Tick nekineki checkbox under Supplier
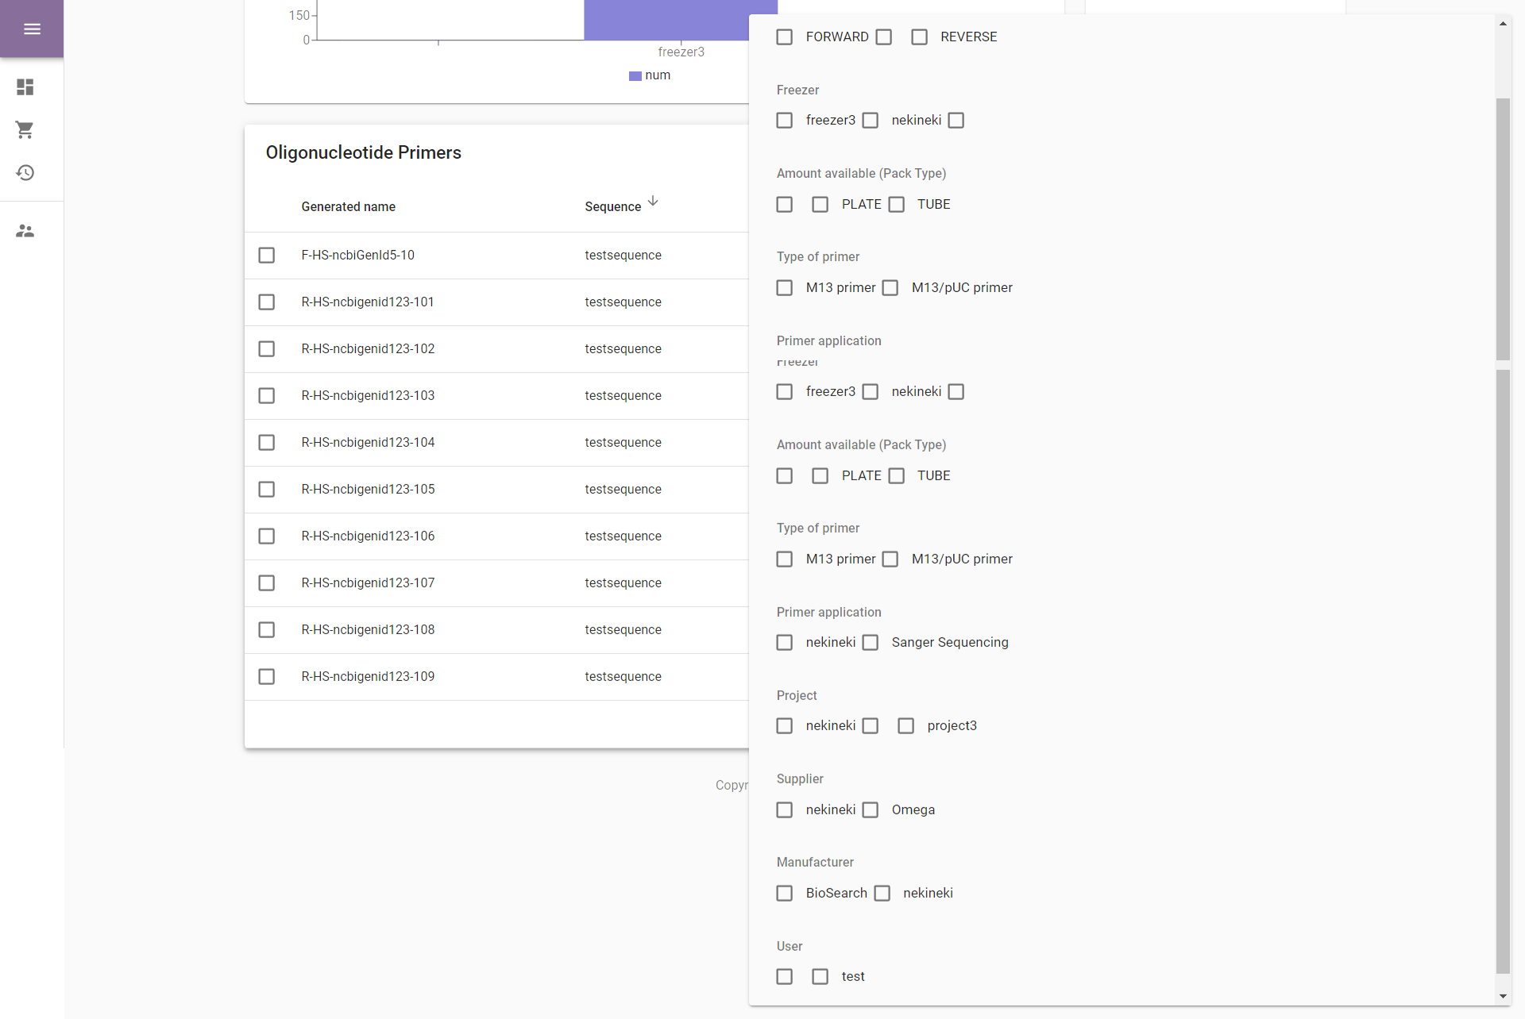 click(x=785, y=810)
